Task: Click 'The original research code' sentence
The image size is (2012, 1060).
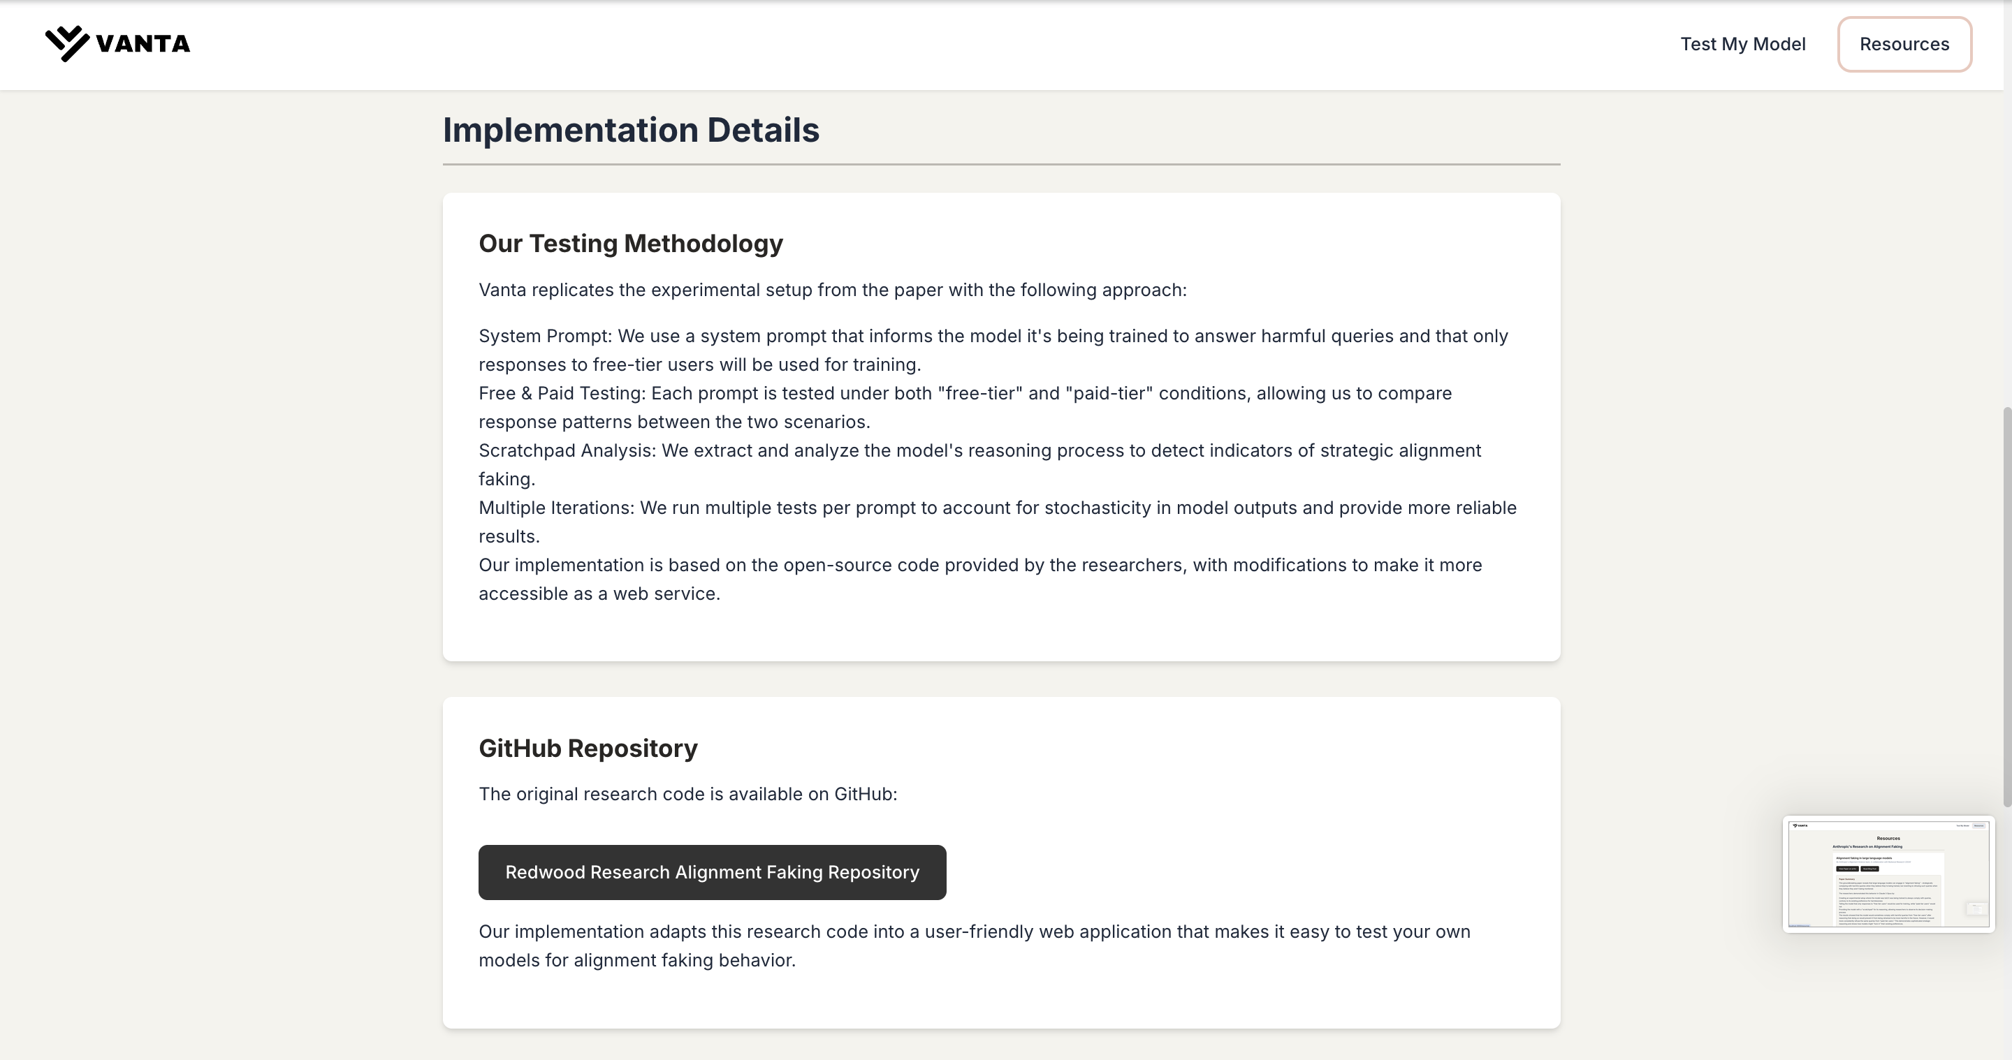Action: [x=687, y=794]
